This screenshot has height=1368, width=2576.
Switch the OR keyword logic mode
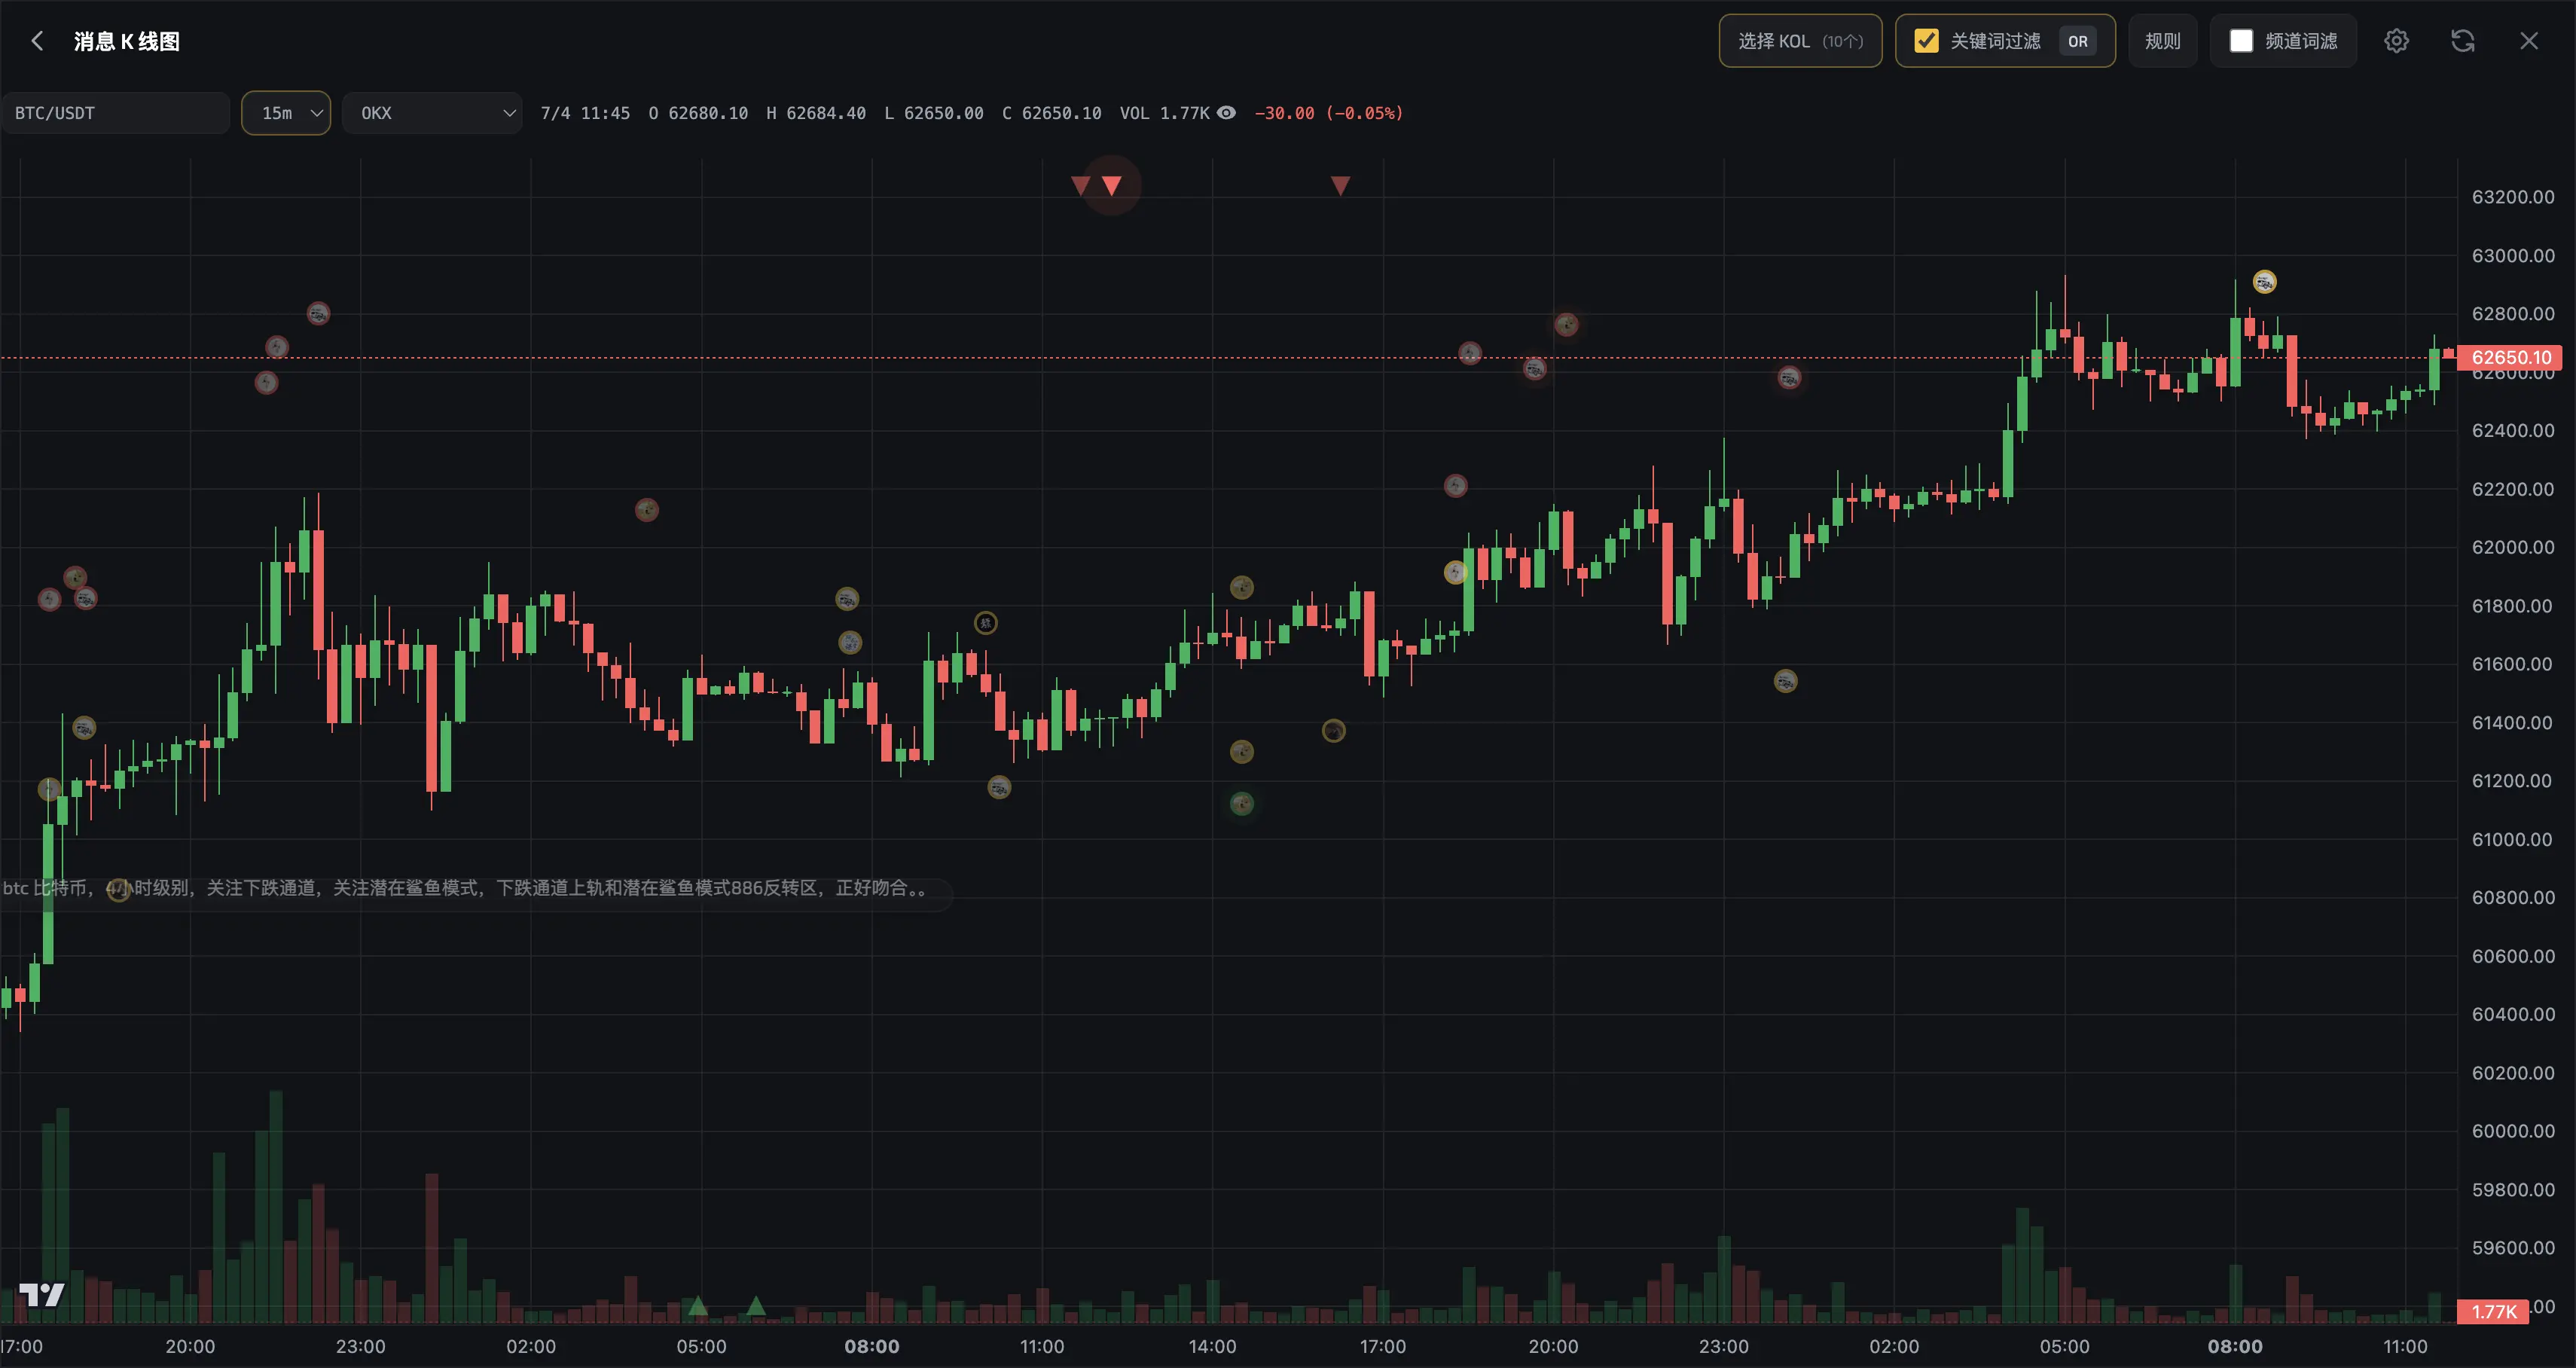tap(2077, 41)
